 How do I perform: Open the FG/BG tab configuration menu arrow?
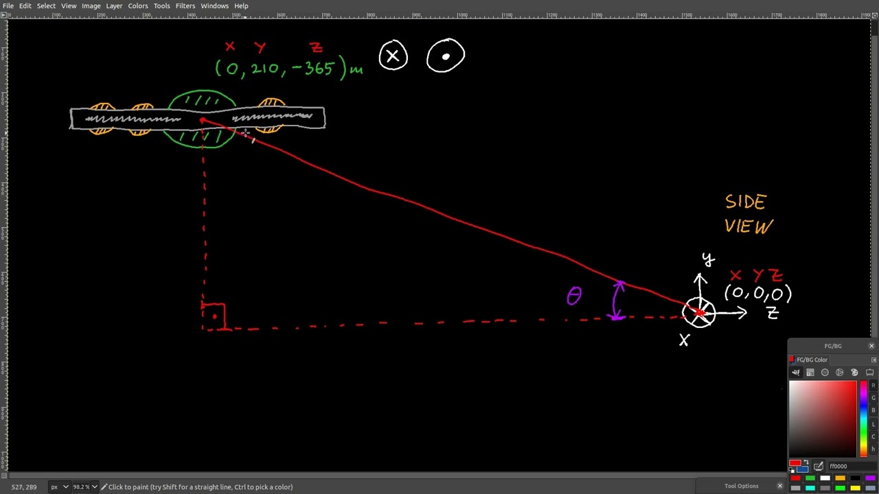(874, 360)
